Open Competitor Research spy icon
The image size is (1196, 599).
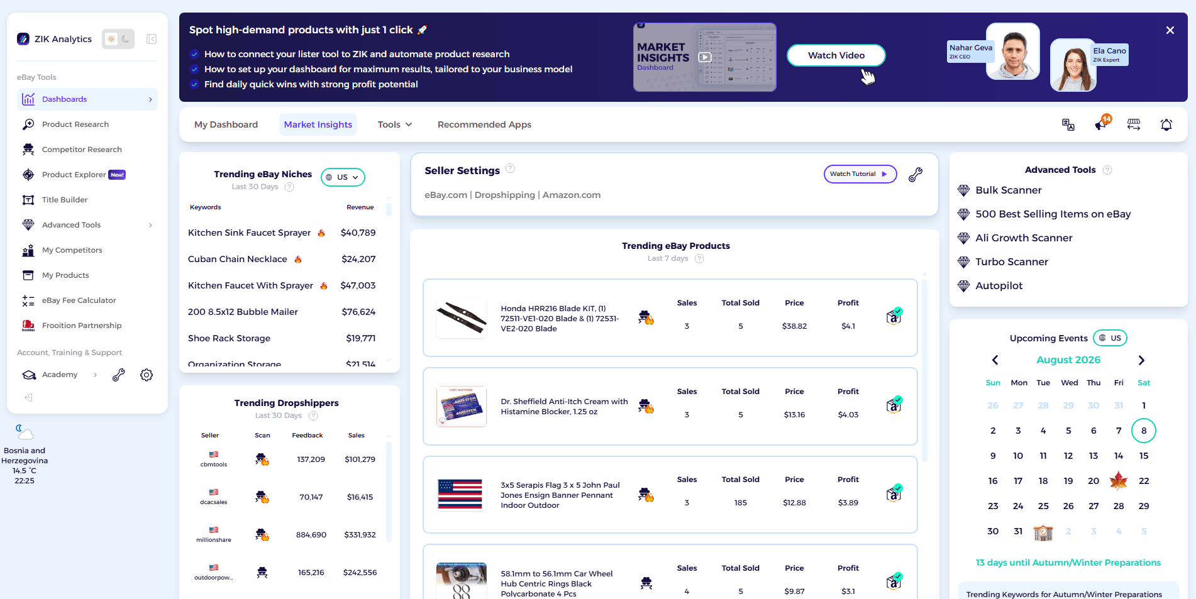click(28, 150)
